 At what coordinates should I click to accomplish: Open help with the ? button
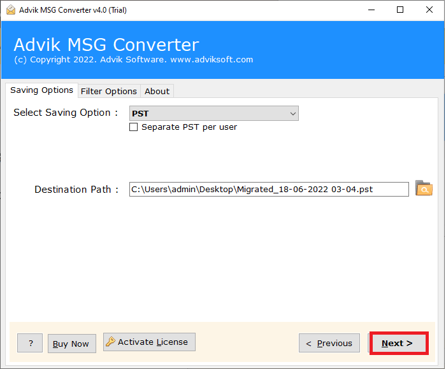(x=30, y=343)
